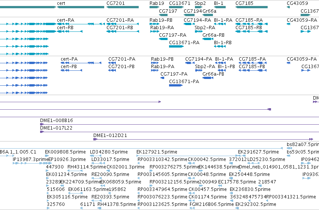This screenshot has height=210, width=319.
Task: Click the cert gene label in top track
Action: click(61, 3)
